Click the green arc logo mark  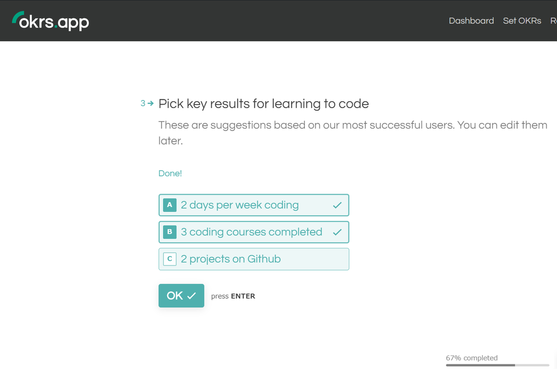17,17
